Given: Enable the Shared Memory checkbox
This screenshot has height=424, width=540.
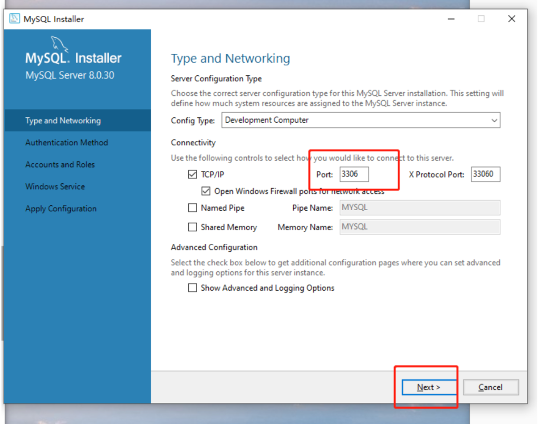Looking at the screenshot, I should [x=192, y=227].
